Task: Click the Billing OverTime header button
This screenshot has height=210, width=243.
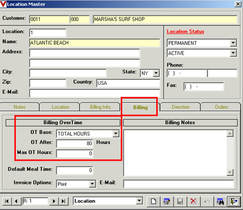Action: (63, 123)
